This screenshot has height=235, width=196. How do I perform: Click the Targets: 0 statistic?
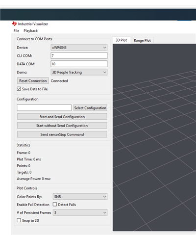click(24, 172)
